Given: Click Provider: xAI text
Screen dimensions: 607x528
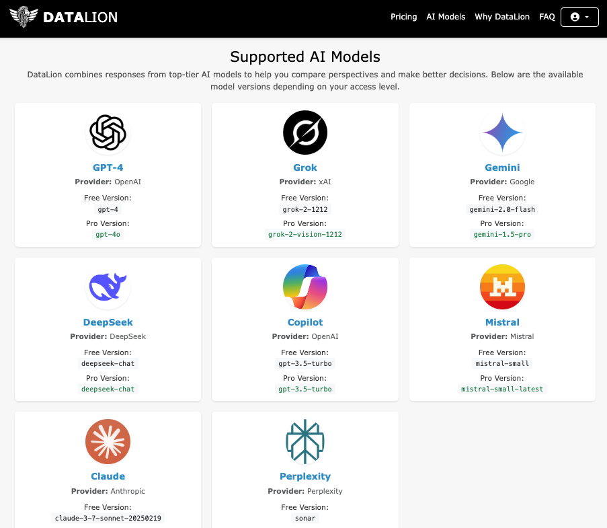Looking at the screenshot, I should click(x=305, y=182).
